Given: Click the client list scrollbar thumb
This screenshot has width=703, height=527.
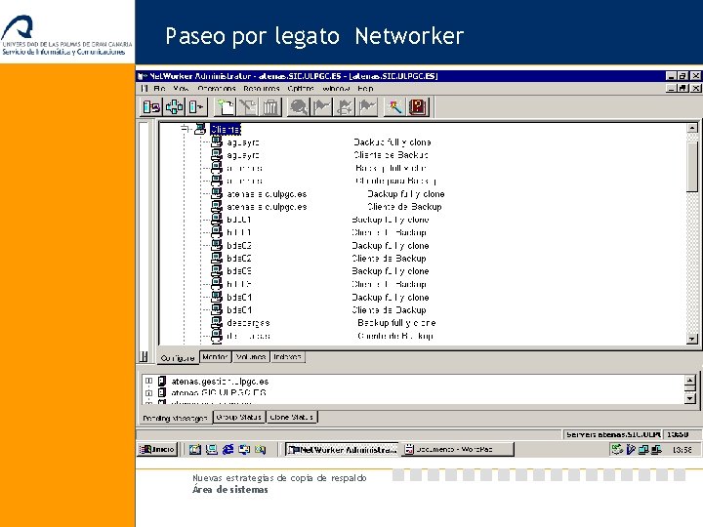Looking at the screenshot, I should click(x=692, y=167).
